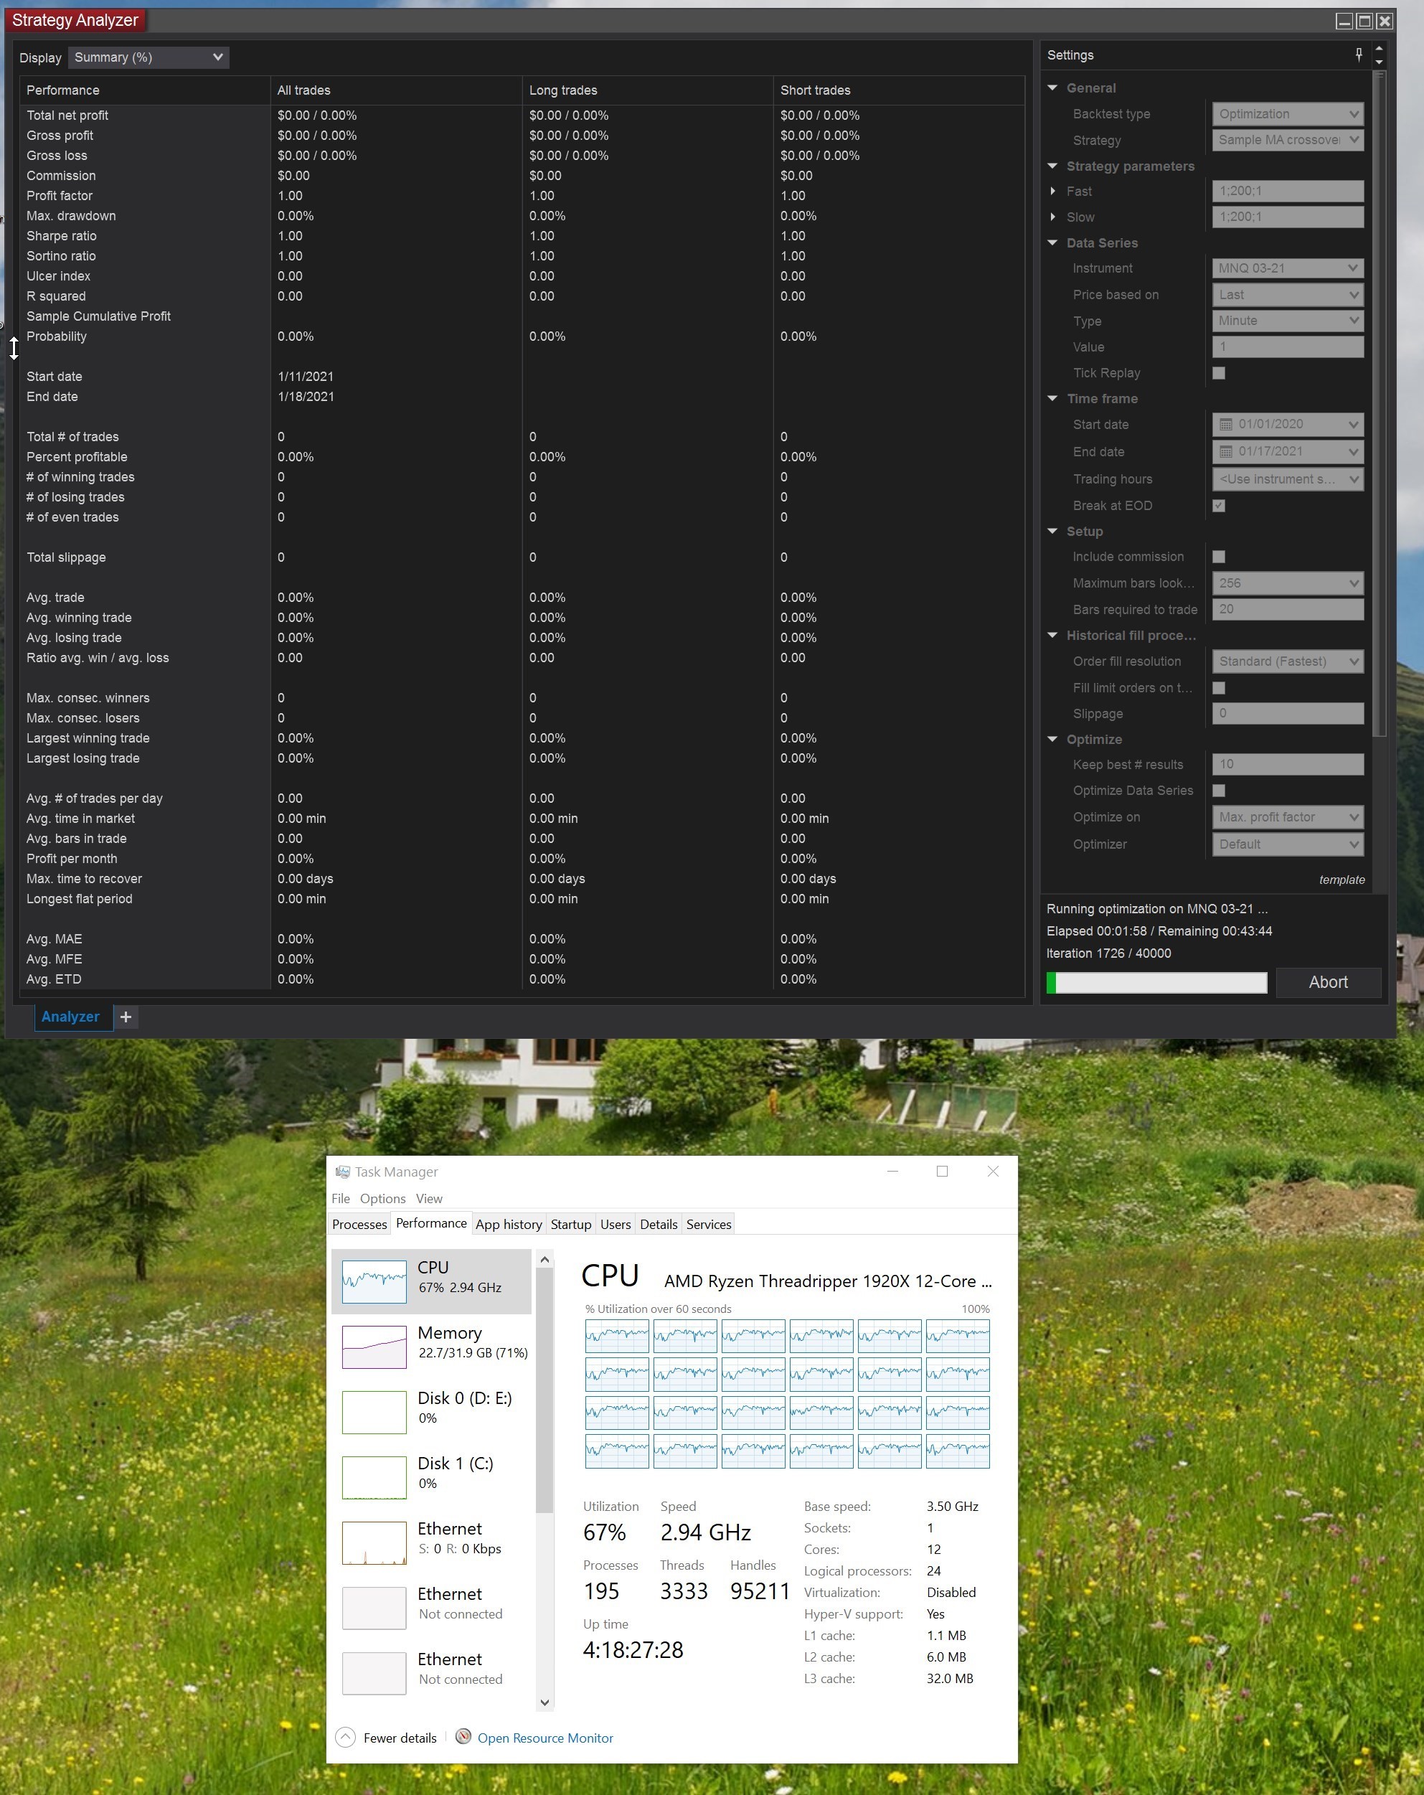Switch to the Processes tab

(359, 1224)
